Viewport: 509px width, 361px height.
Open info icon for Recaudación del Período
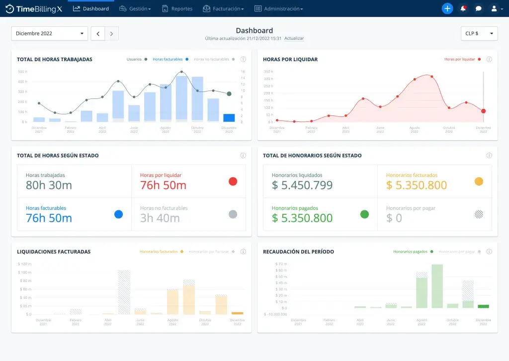[x=489, y=252]
